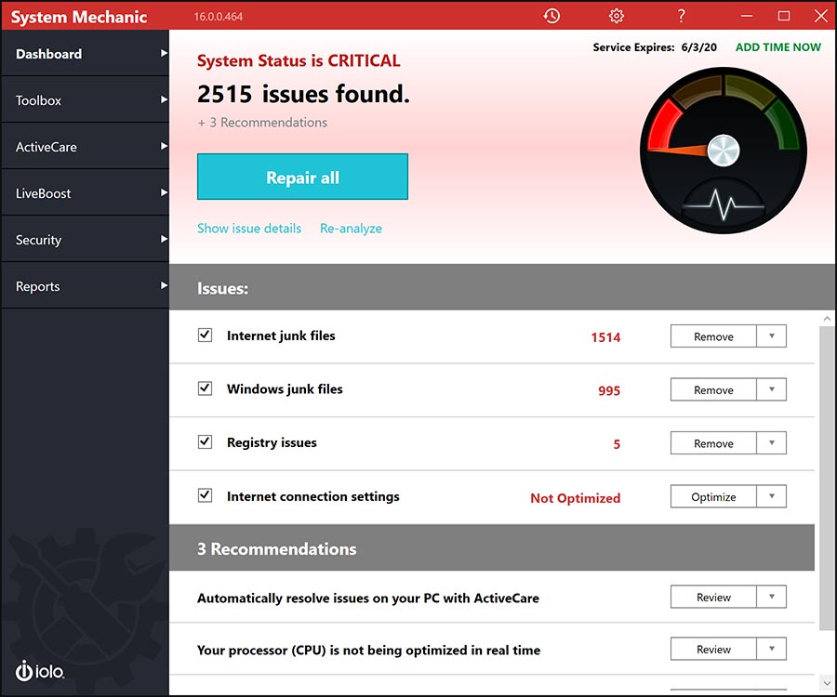
Task: Click System Status is CRITICAL text
Action: pos(299,60)
